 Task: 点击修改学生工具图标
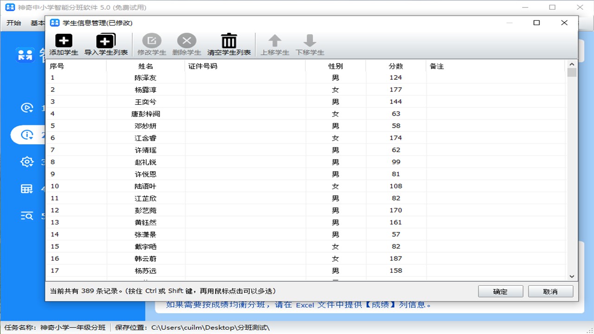[x=151, y=40]
